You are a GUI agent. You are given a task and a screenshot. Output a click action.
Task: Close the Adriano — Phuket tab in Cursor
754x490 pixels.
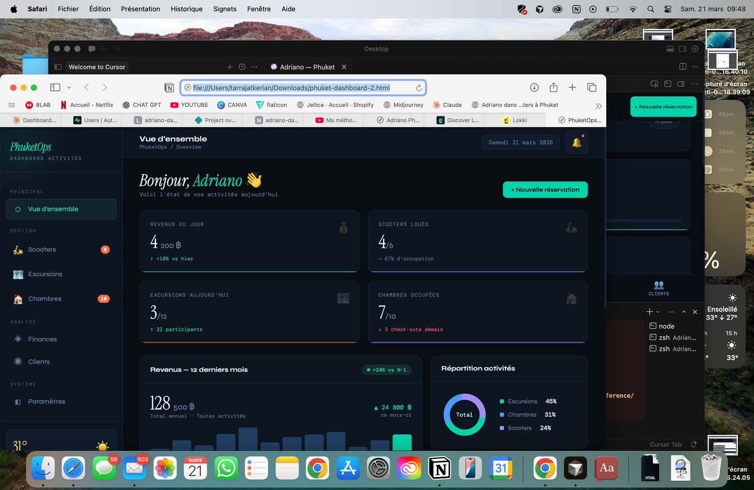pos(344,67)
